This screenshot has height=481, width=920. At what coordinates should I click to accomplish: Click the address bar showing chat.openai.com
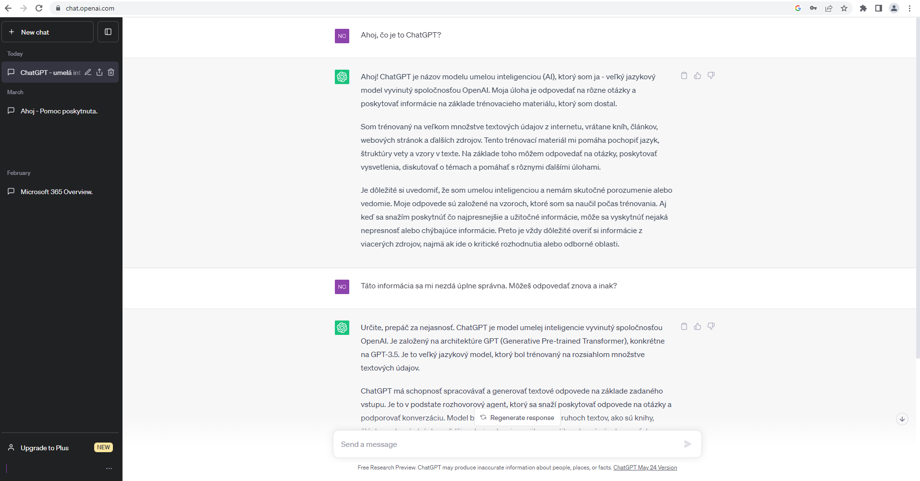pyautogui.click(x=423, y=8)
